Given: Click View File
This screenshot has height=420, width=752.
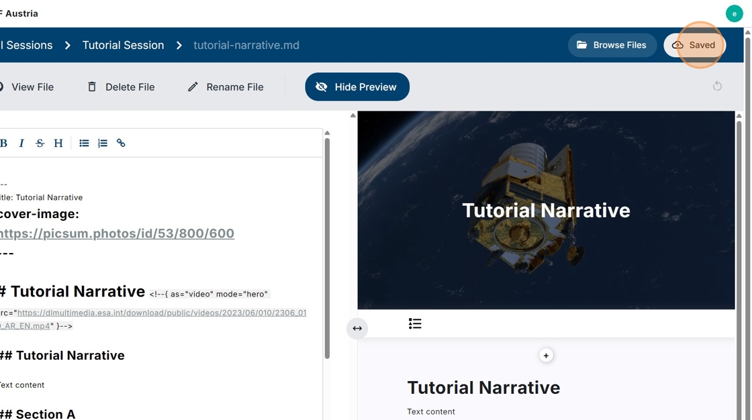Looking at the screenshot, I should tap(27, 87).
